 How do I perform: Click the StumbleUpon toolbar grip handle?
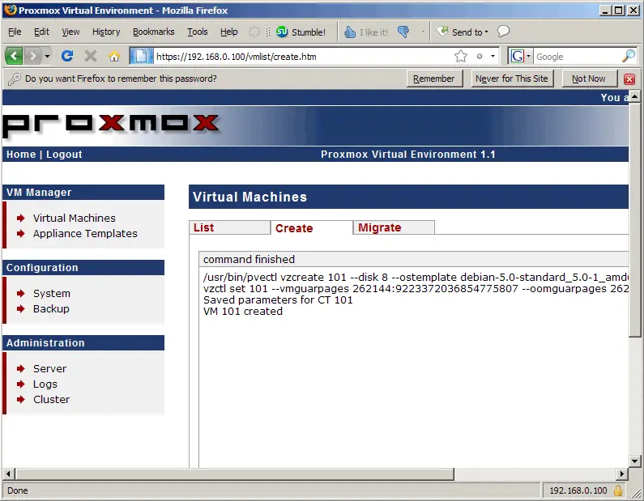[268, 32]
